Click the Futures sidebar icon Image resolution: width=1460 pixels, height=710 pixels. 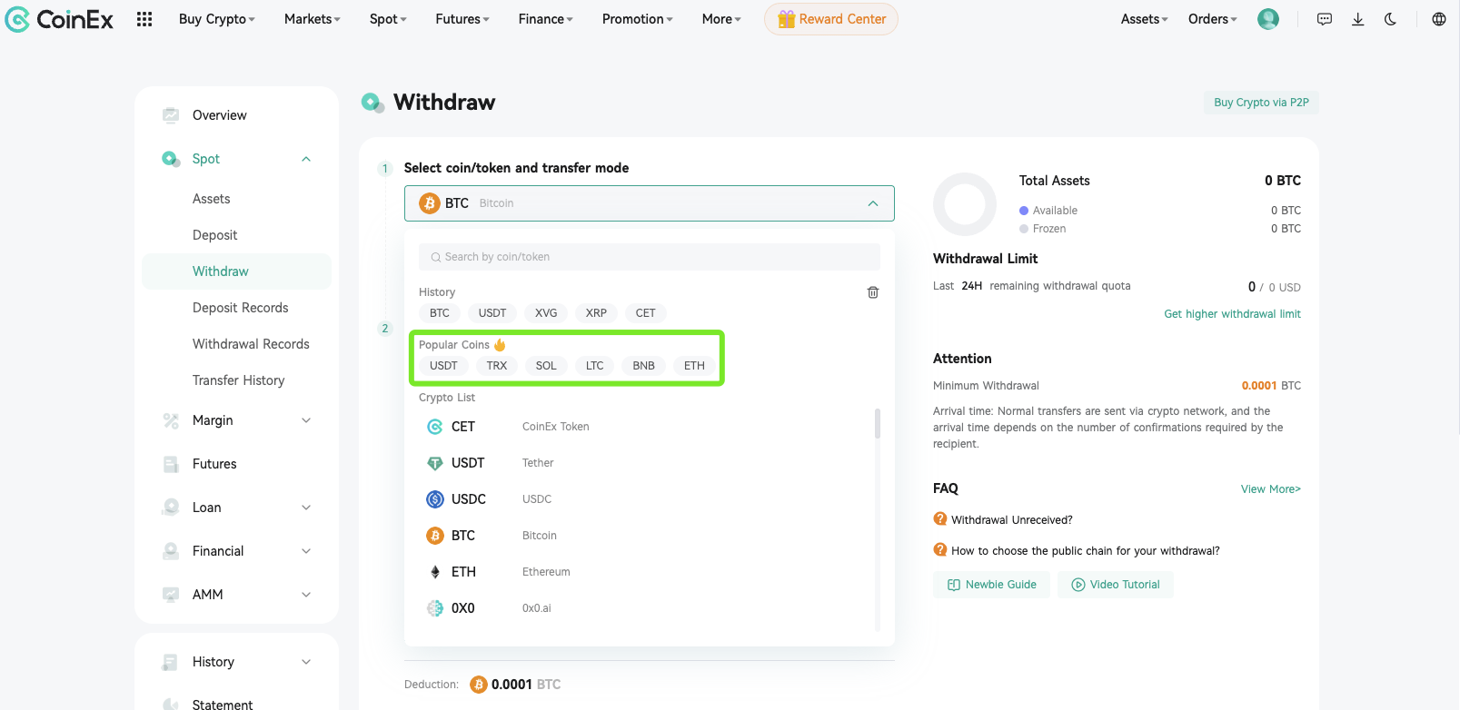(x=171, y=464)
